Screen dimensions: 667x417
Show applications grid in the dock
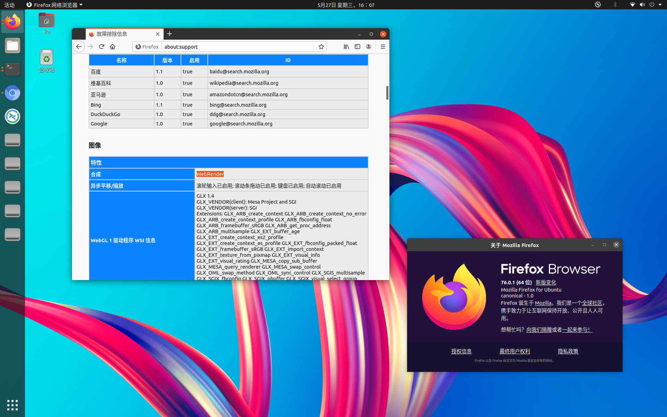point(13,405)
